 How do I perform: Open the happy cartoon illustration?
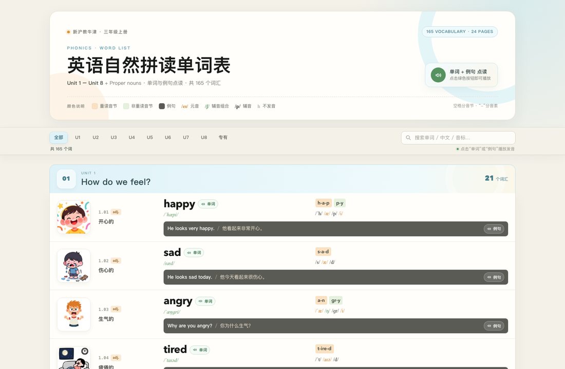(x=74, y=217)
